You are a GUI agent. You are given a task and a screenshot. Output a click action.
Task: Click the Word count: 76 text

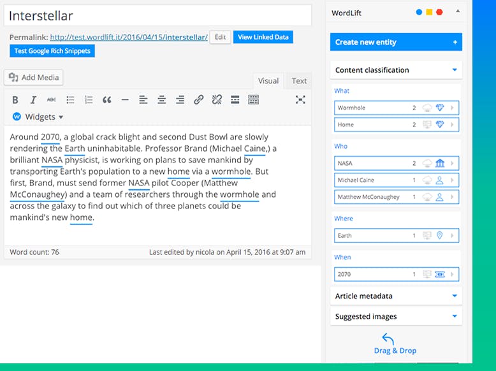[x=34, y=252]
